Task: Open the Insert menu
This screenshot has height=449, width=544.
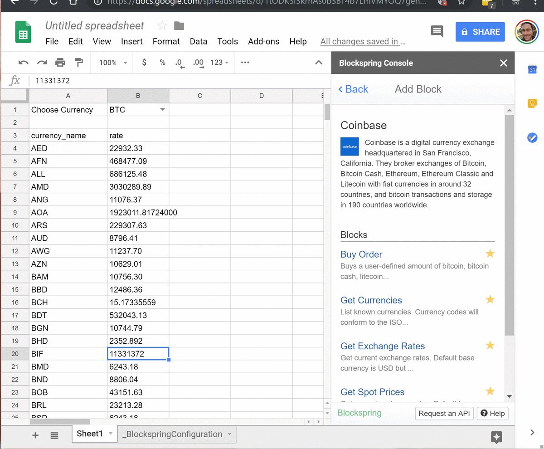Action: coord(132,41)
